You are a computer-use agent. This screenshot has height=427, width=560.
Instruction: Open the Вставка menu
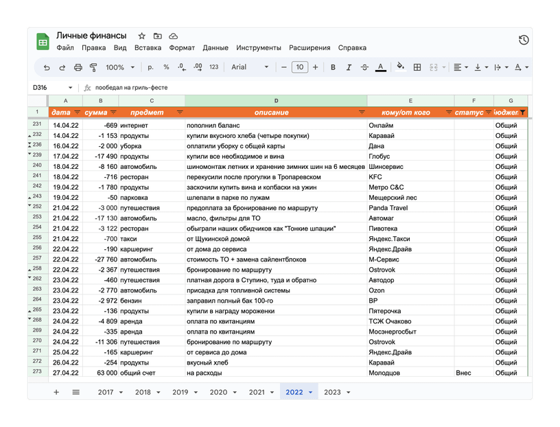pos(148,47)
